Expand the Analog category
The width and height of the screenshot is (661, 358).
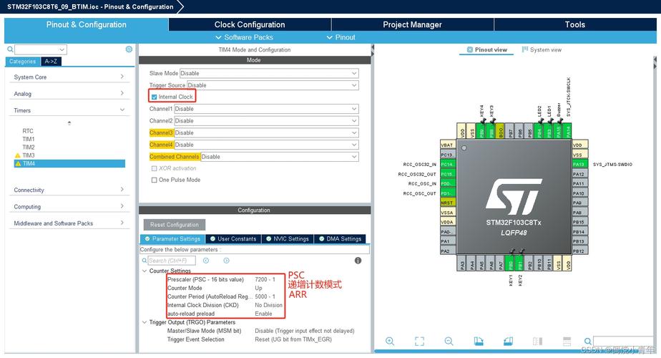69,94
